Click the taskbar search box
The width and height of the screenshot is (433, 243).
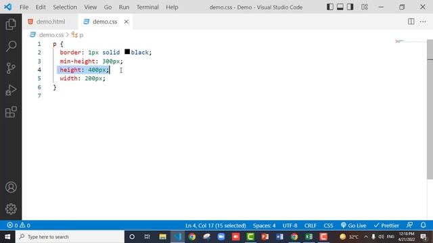click(x=70, y=237)
